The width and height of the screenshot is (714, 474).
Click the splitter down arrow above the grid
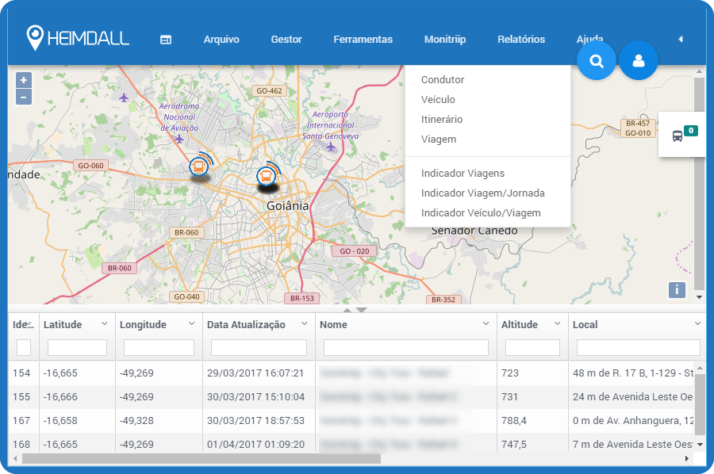pos(362,310)
